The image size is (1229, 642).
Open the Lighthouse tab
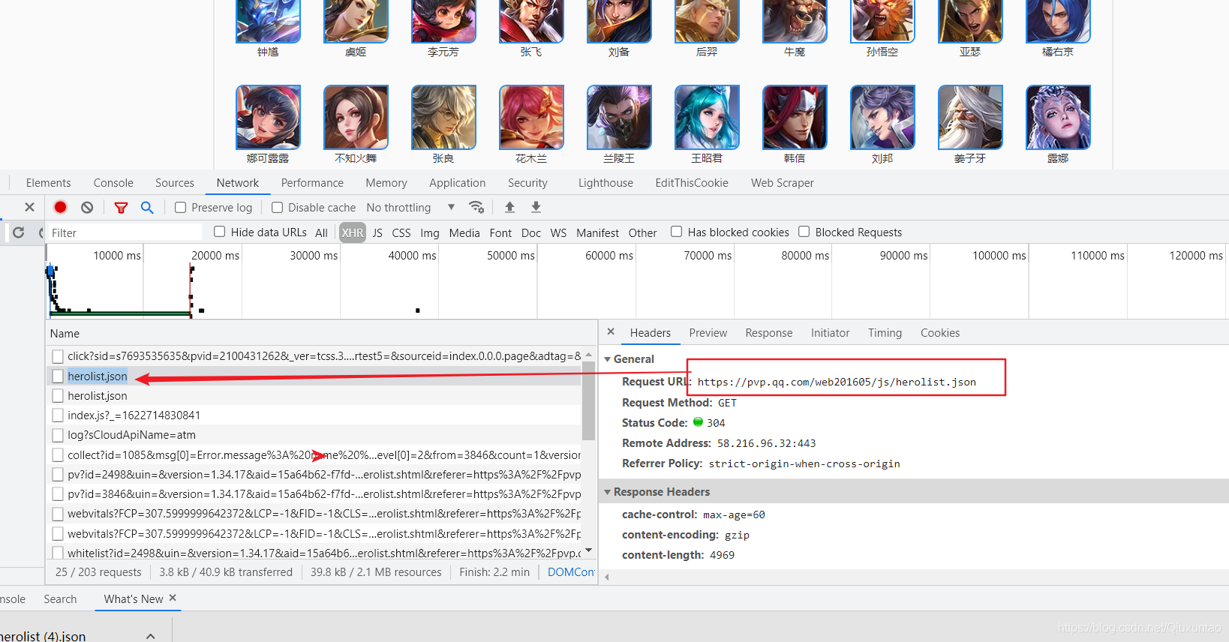click(x=605, y=182)
